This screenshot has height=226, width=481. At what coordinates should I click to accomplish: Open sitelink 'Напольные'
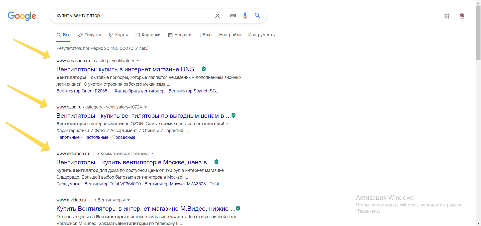pyautogui.click(x=68, y=137)
